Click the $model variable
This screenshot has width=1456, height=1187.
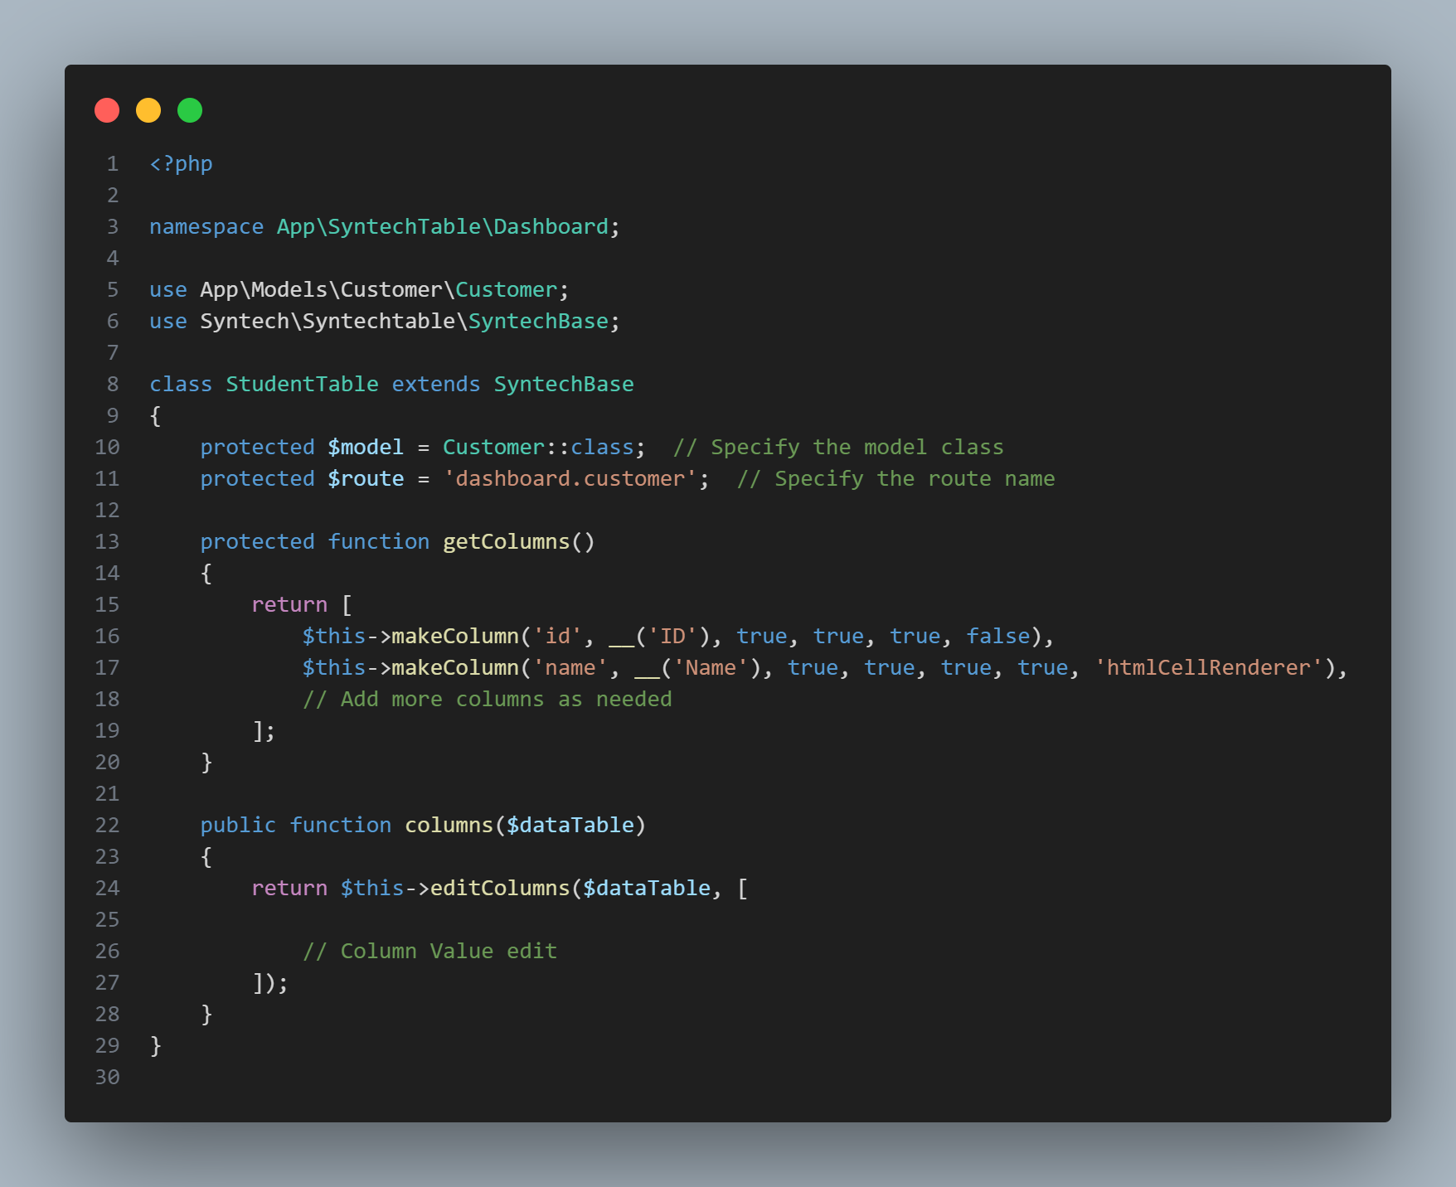pos(365,448)
